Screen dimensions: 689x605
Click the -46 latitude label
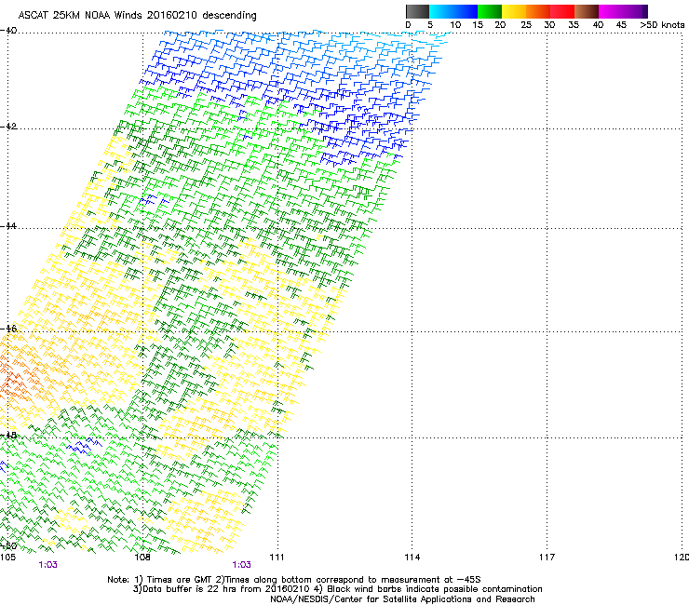(x=8, y=329)
